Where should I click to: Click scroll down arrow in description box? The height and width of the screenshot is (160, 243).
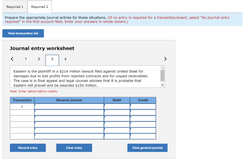pos(162,85)
